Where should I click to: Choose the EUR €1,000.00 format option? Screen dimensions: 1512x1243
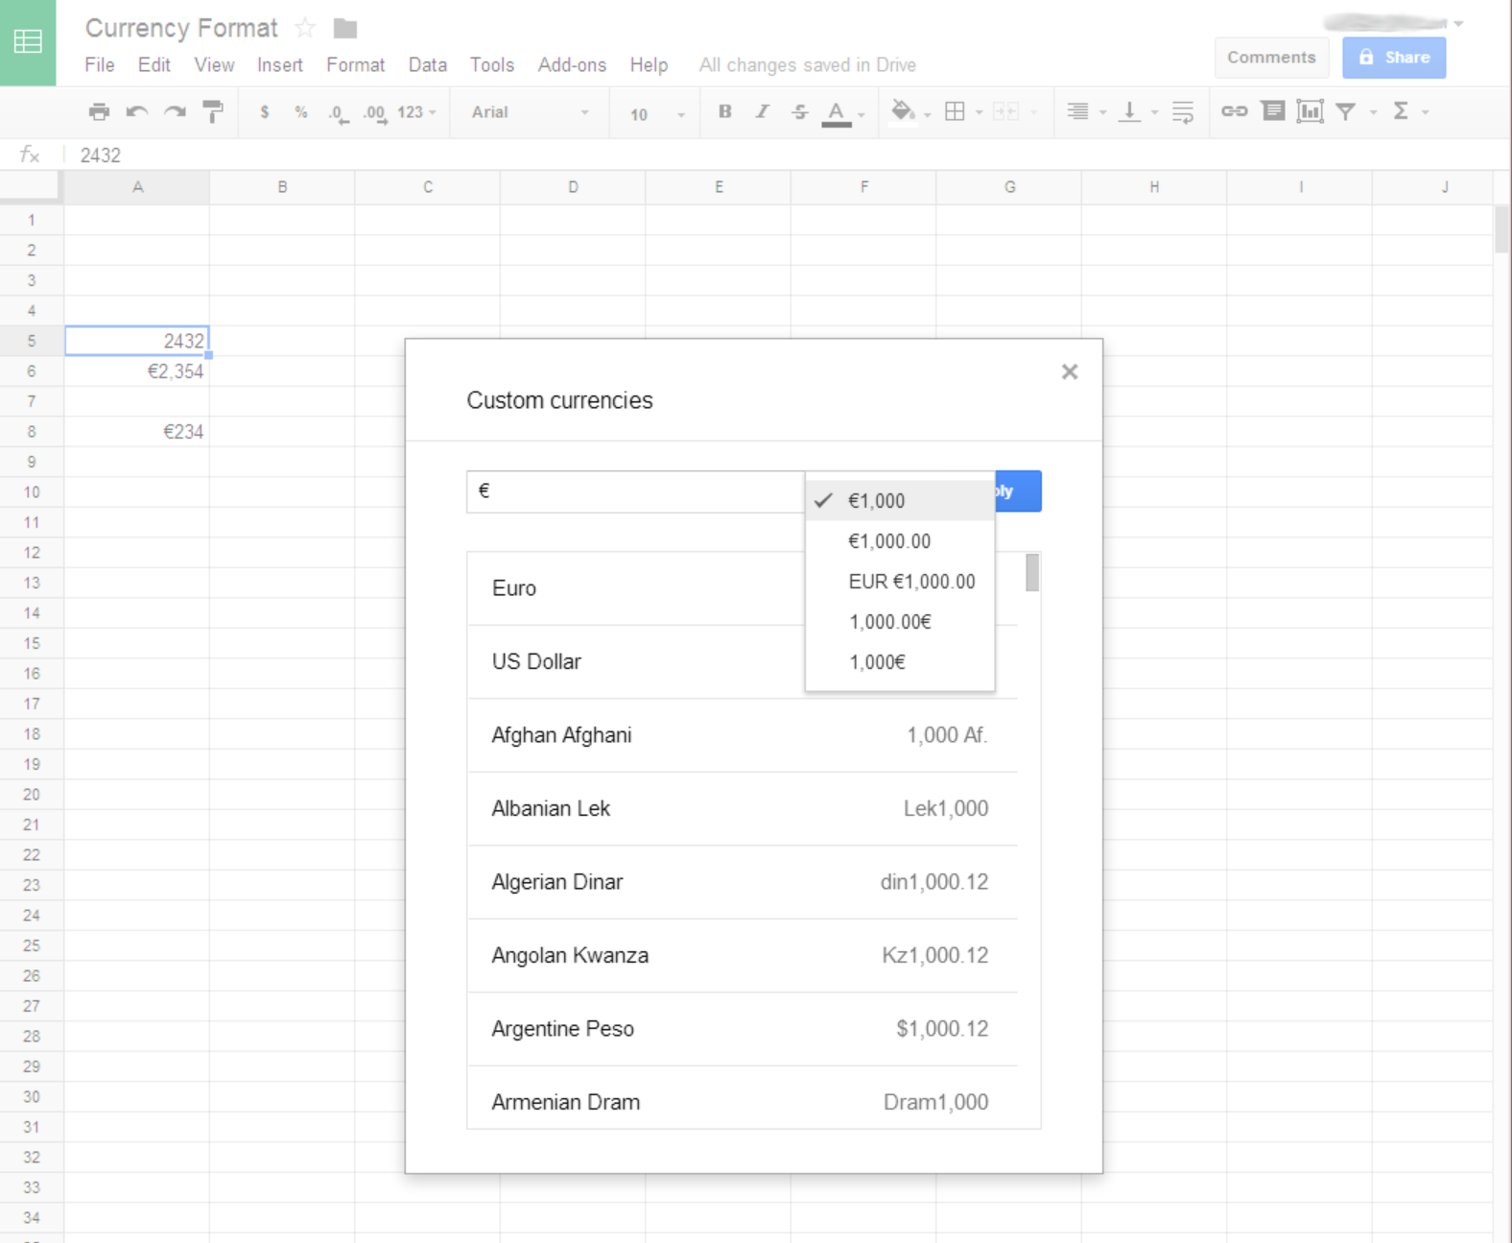(911, 582)
